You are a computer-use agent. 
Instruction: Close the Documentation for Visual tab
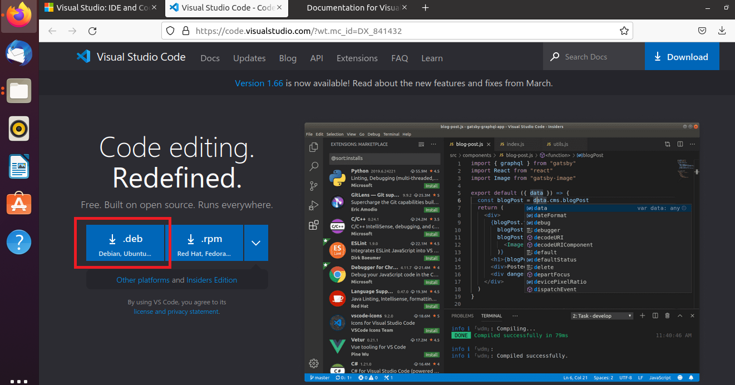[x=405, y=8]
